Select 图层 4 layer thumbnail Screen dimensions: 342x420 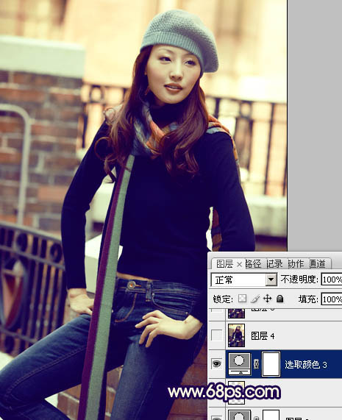pos(236,335)
